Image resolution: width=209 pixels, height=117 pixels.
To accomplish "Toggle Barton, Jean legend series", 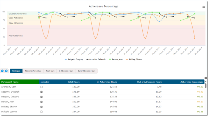I will [x=116, y=59].
